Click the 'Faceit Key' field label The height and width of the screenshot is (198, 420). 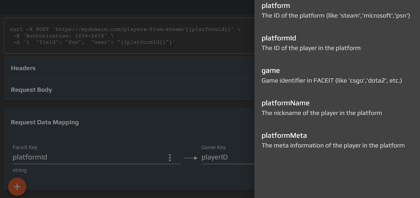25,147
